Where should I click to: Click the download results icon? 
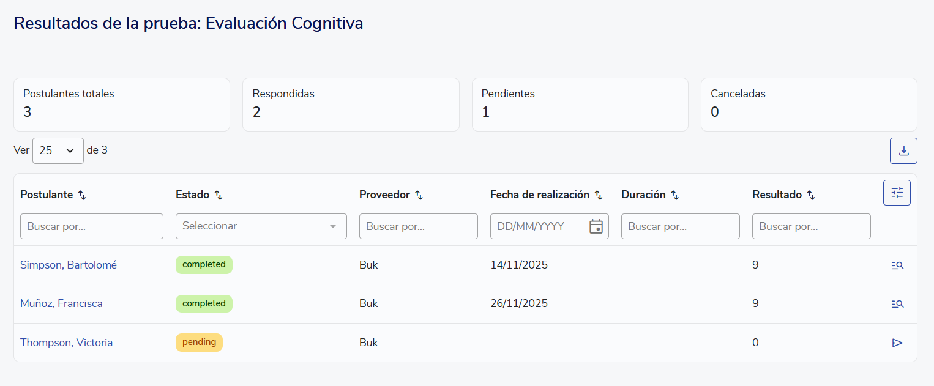click(x=903, y=151)
